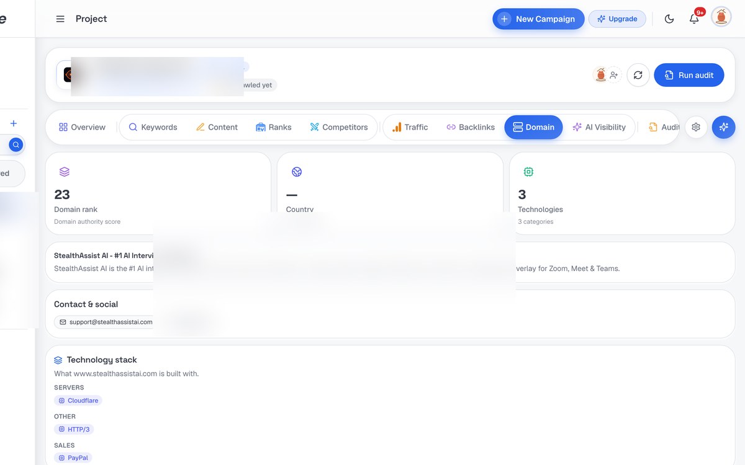Click the SERVERS category label
The image size is (745, 465).
pyautogui.click(x=69, y=387)
